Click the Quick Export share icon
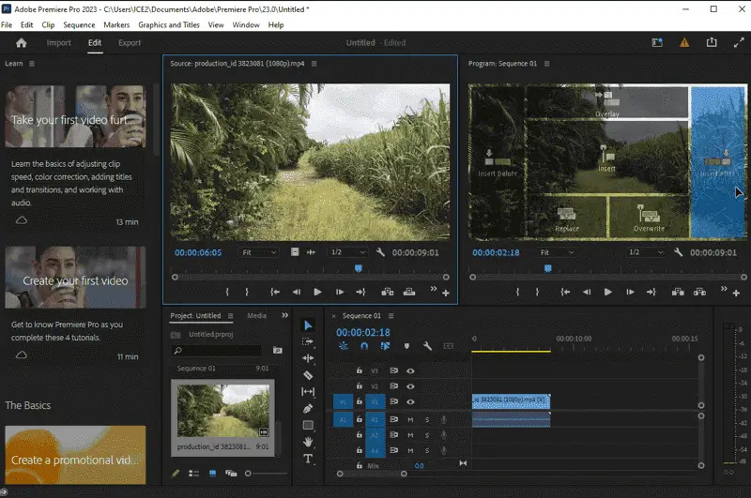 click(x=712, y=42)
